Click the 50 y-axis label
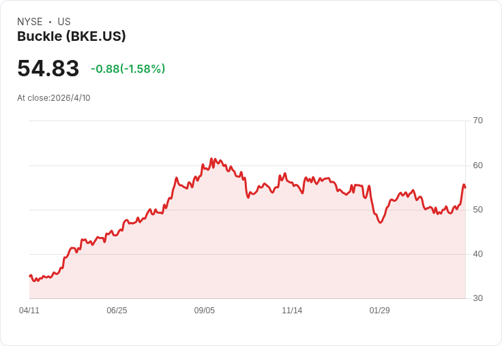The width and height of the screenshot is (502, 346). click(477, 210)
